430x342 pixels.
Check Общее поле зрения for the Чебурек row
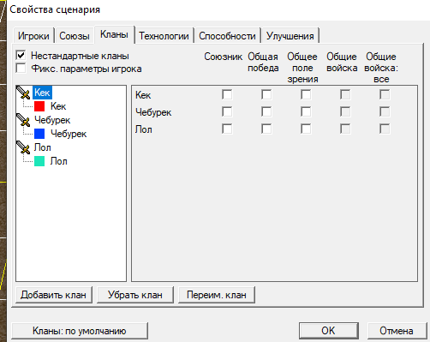pos(306,111)
